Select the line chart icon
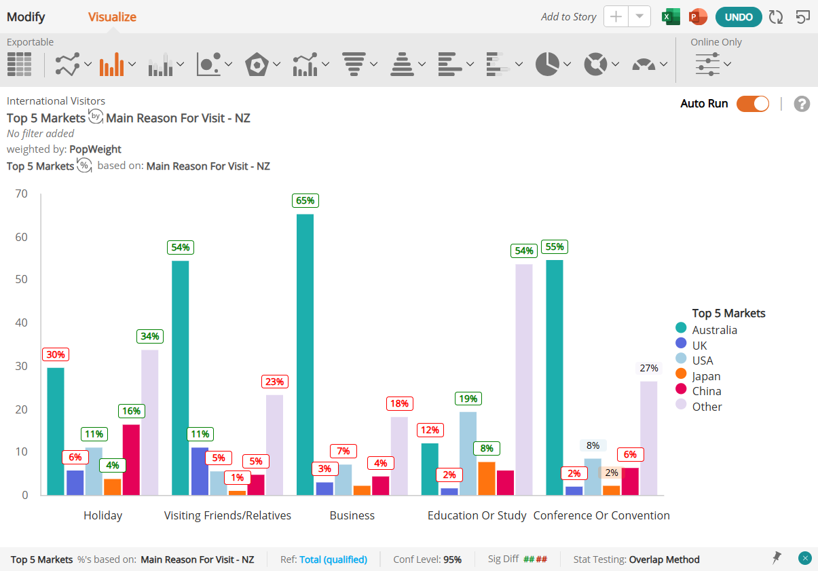 tap(68, 64)
